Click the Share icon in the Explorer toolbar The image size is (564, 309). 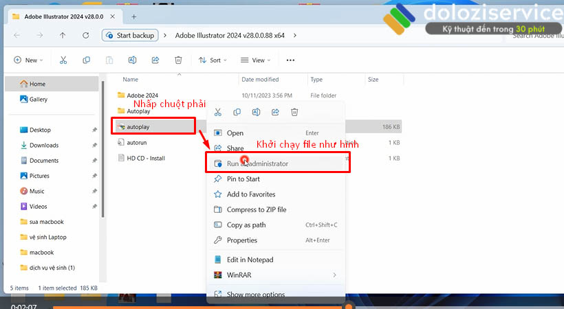click(x=155, y=60)
